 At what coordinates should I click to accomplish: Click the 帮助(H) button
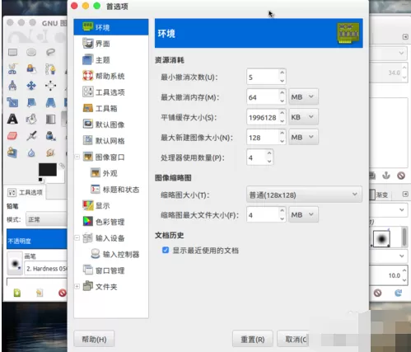tap(94, 339)
